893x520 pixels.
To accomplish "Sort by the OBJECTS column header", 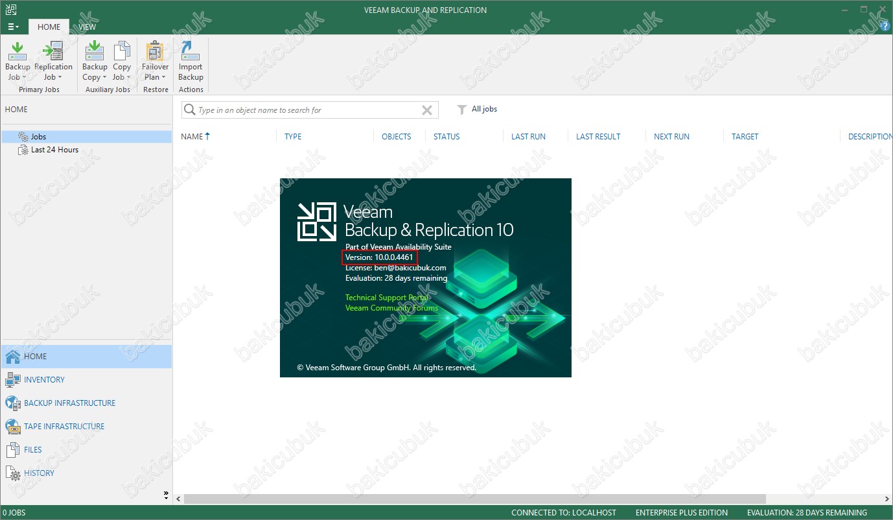I will click(396, 137).
